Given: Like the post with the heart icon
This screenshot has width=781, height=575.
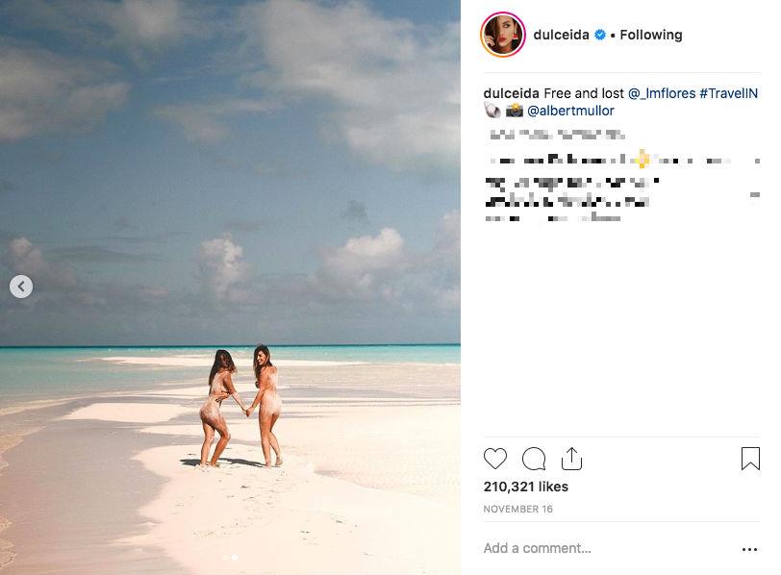Looking at the screenshot, I should tap(495, 459).
